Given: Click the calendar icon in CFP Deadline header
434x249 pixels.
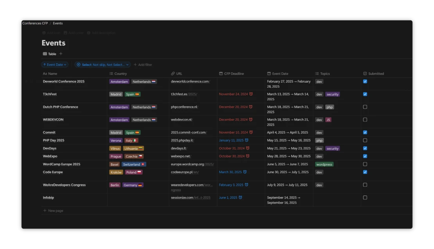Looking at the screenshot, I should click(x=221, y=74).
